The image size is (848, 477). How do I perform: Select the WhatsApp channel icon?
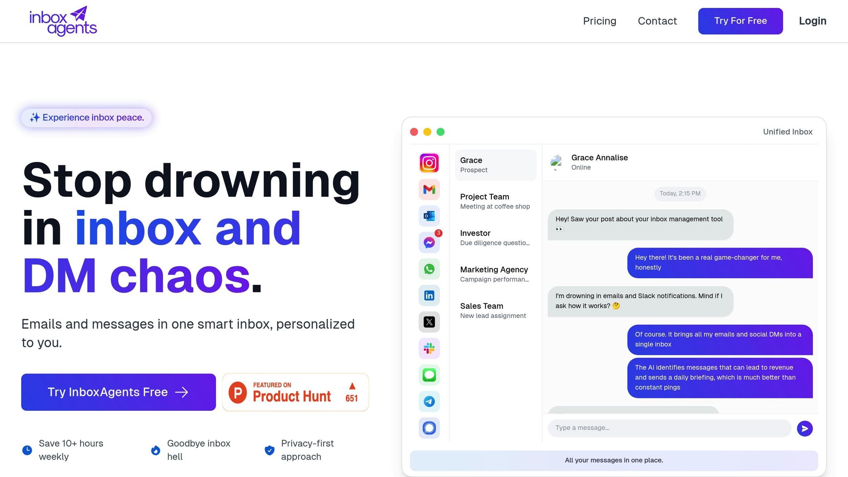(429, 269)
